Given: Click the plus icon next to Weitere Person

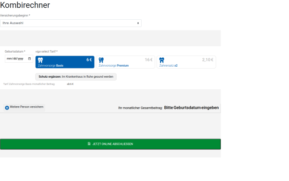Looking at the screenshot, I should click(x=7, y=108).
